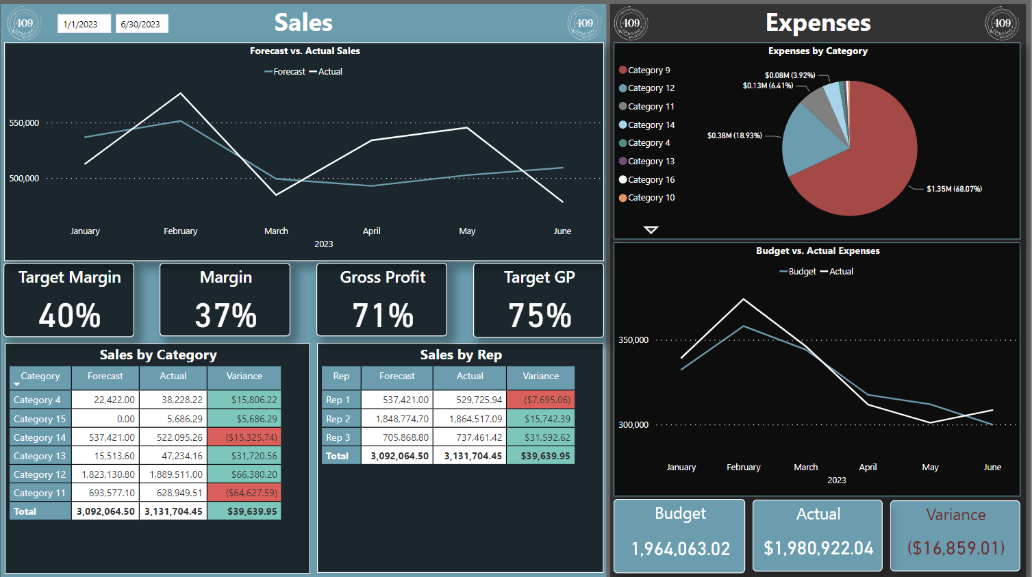Click the Actual $1,980,922.04 card
This screenshot has height=577, width=1032.
pyautogui.click(x=818, y=536)
